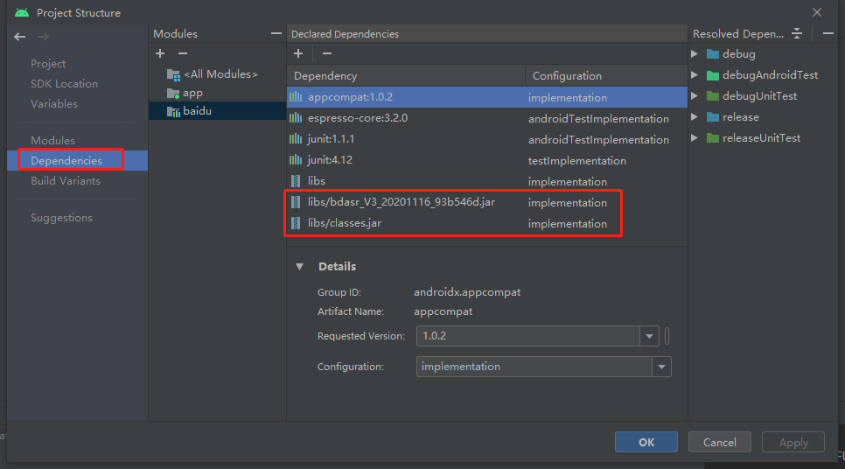Expand the debug resolved dependencies node
Screen dimensions: 845x469
(x=695, y=54)
